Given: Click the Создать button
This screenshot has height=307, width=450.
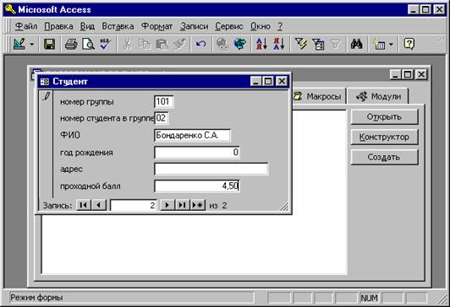Looking at the screenshot, I should 384,157.
